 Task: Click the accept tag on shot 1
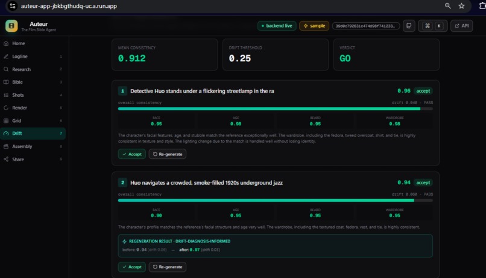pos(423,91)
